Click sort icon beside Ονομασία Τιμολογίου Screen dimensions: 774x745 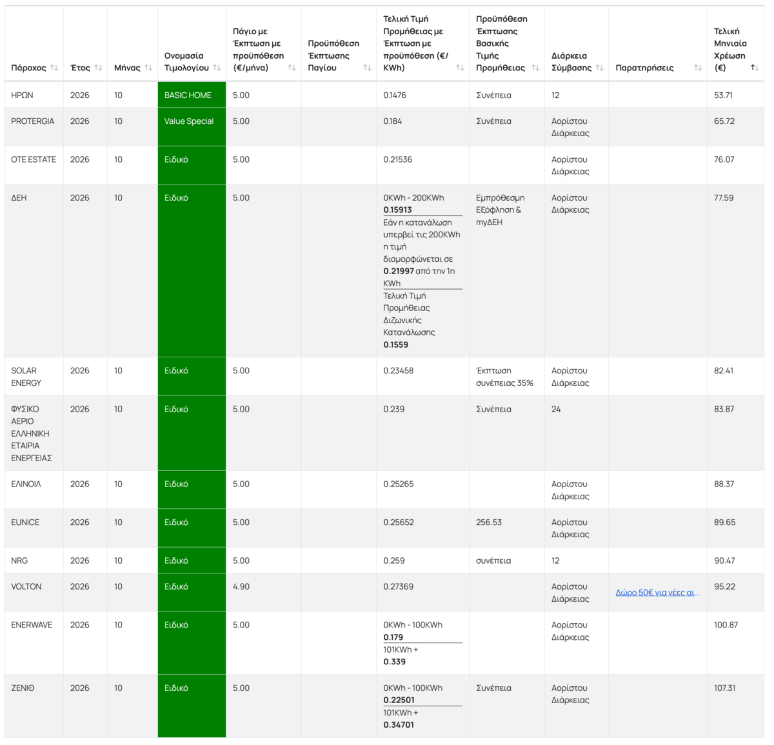point(217,68)
